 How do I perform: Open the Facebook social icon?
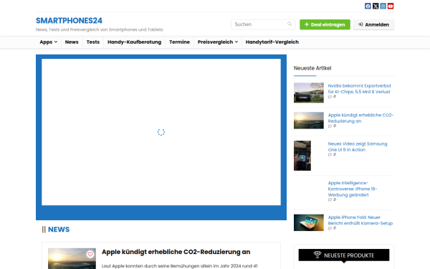[x=368, y=6]
